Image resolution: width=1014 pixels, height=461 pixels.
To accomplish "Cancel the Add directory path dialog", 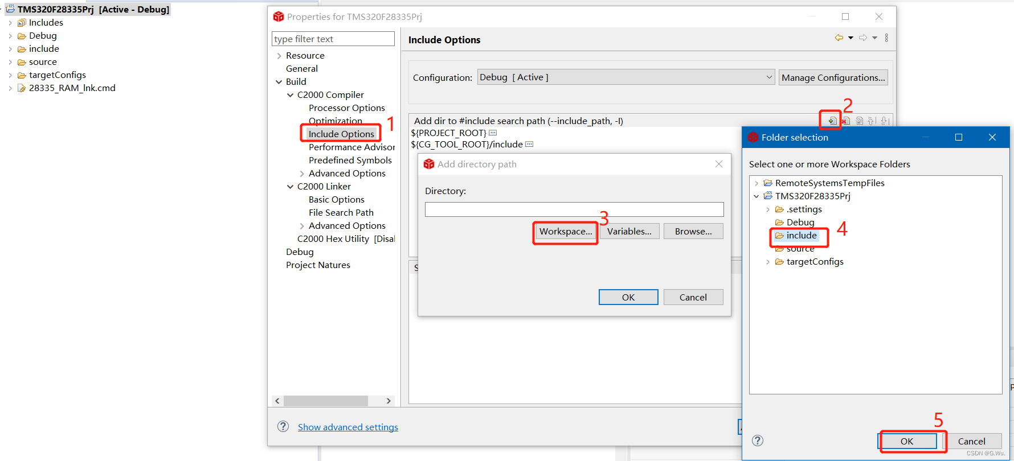I will point(693,297).
